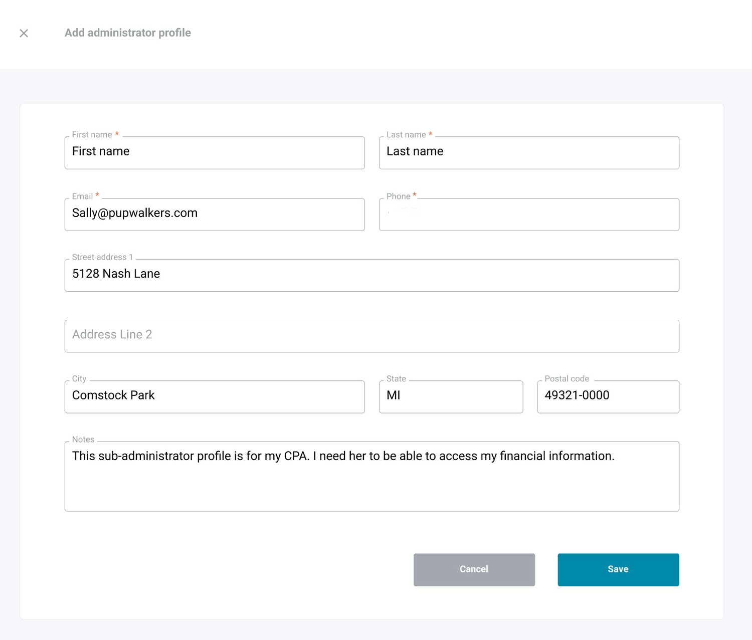Close the Add administrator profile dialog
The image size is (752, 640).
click(24, 33)
